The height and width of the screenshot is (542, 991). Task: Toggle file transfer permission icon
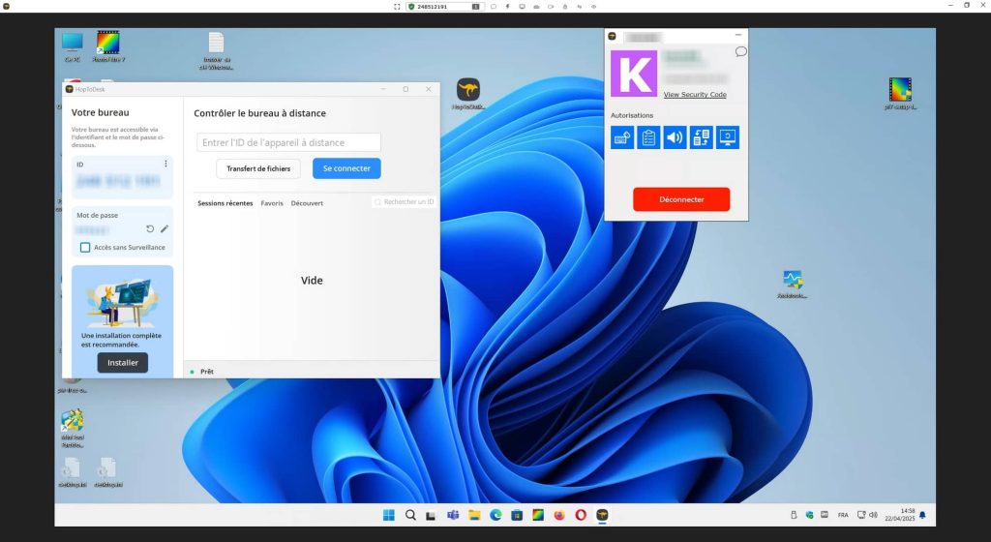coord(702,137)
